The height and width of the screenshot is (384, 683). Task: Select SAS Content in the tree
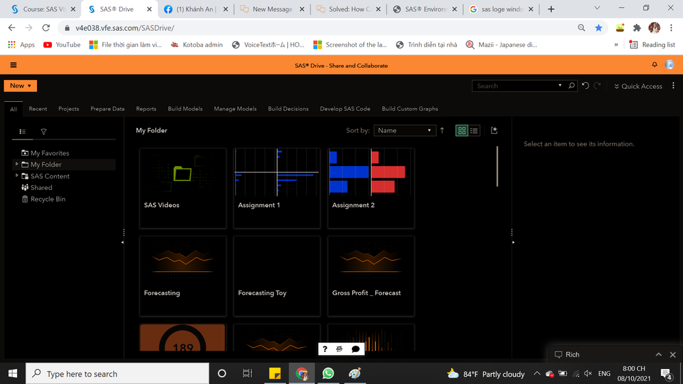pos(50,176)
